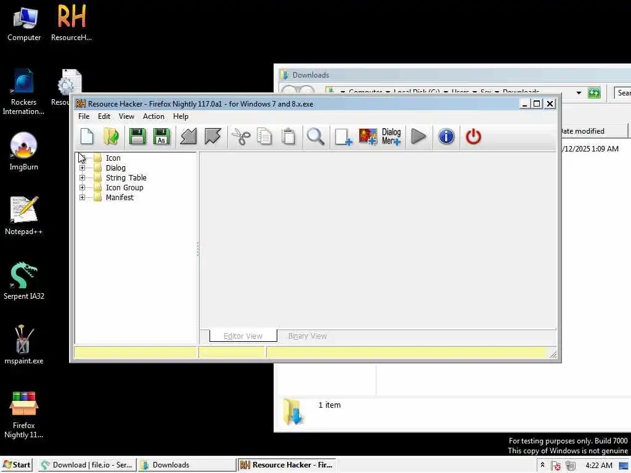The width and height of the screenshot is (631, 473).
Task: Select the mspaint.exe desktop icon
Action: coord(24,345)
